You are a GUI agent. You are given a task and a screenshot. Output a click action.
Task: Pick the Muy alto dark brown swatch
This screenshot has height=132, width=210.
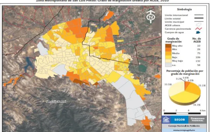coord(168,46)
